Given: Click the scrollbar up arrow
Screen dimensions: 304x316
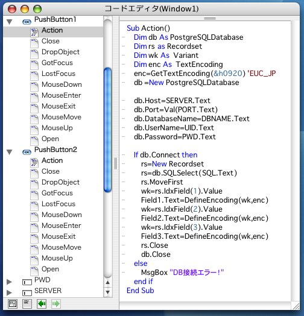Looking at the screenshot, I should 107,283.
